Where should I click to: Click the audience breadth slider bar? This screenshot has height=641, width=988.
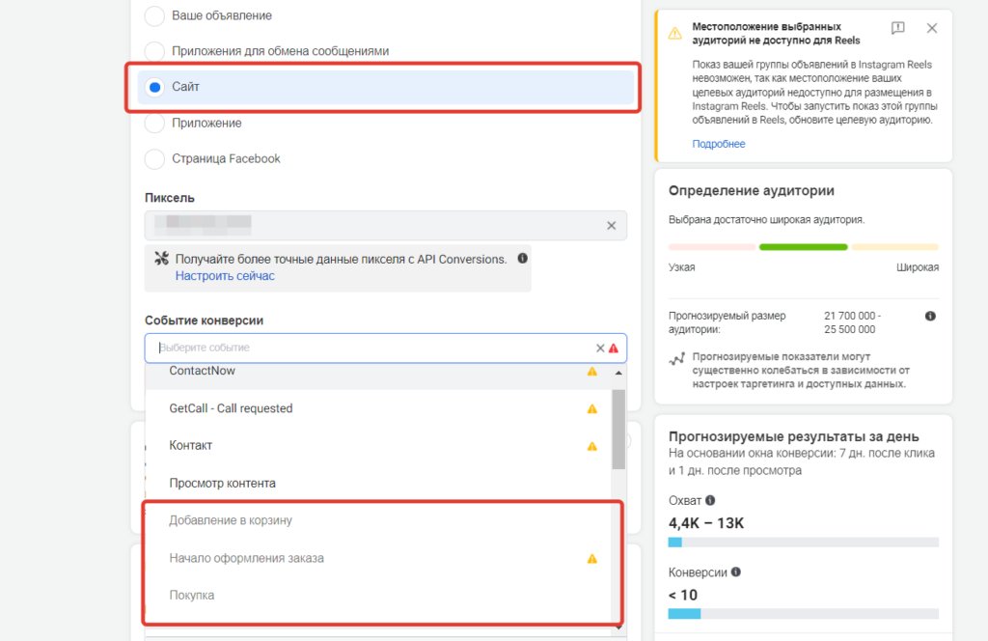pos(803,246)
